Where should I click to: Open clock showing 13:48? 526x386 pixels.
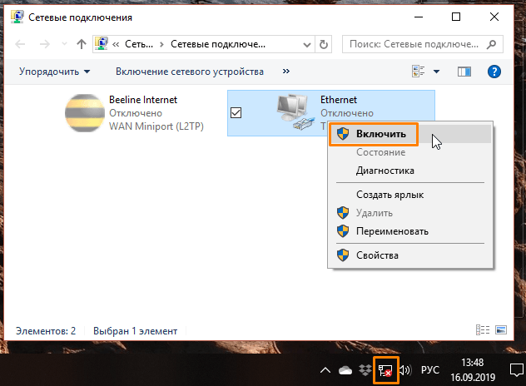point(473,370)
